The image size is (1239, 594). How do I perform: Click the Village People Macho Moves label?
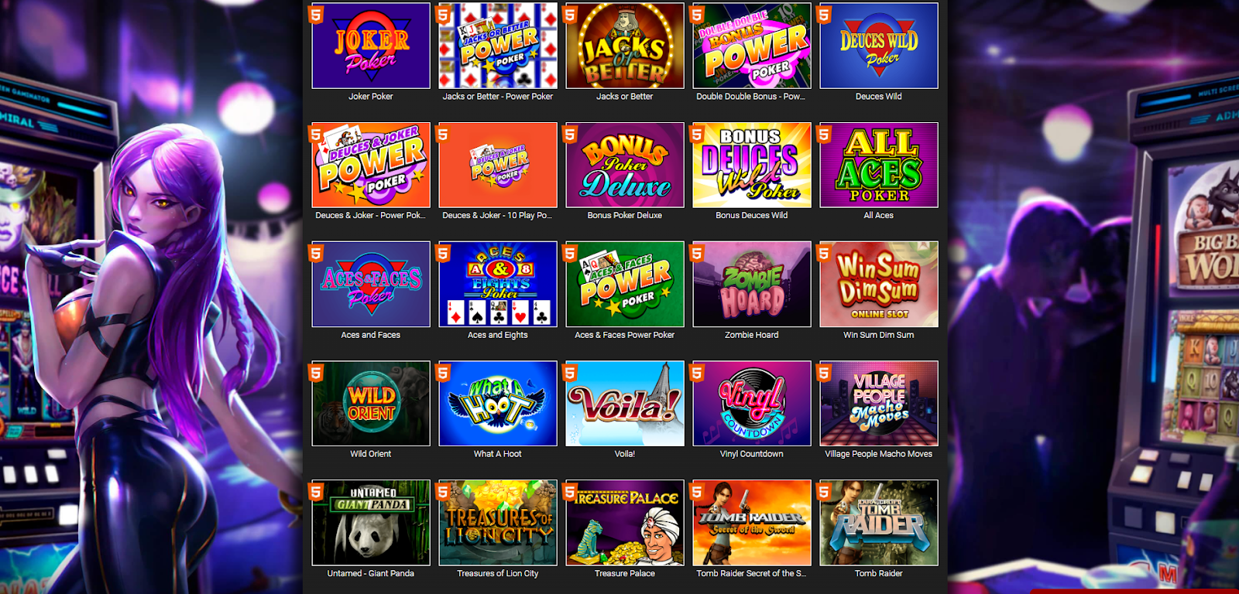(x=879, y=454)
